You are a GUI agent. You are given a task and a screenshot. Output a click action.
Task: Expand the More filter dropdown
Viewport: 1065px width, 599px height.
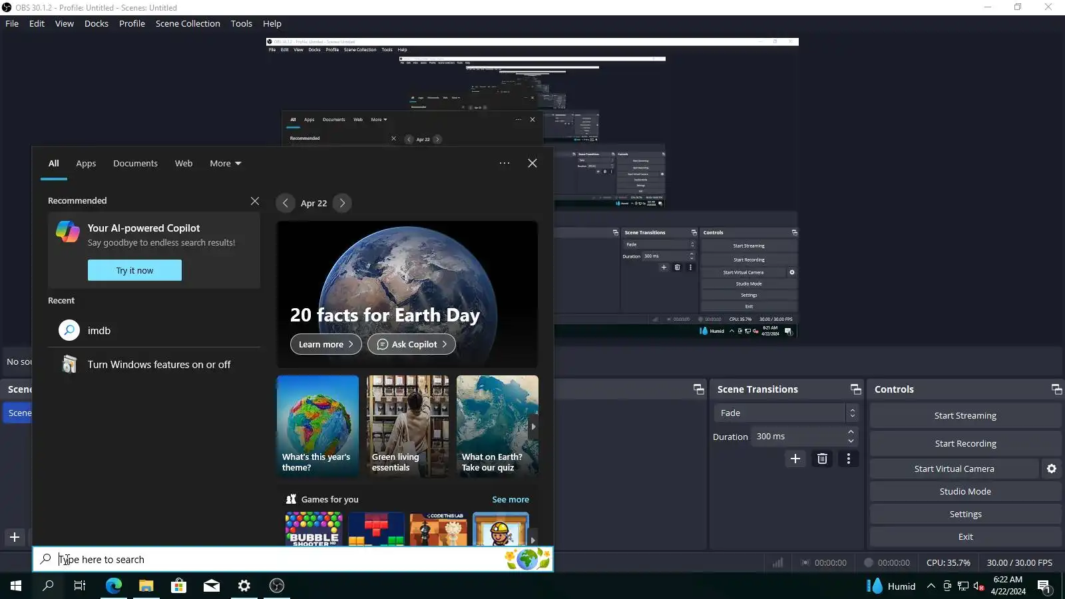tap(226, 164)
